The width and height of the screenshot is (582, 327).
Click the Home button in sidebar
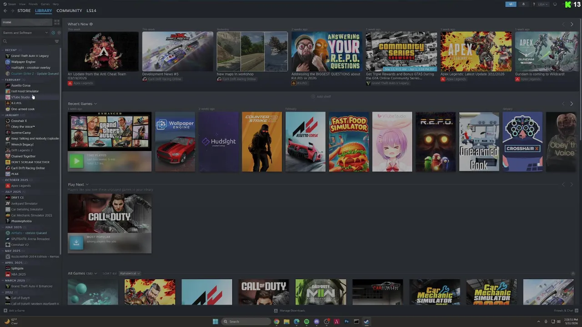click(x=26, y=22)
